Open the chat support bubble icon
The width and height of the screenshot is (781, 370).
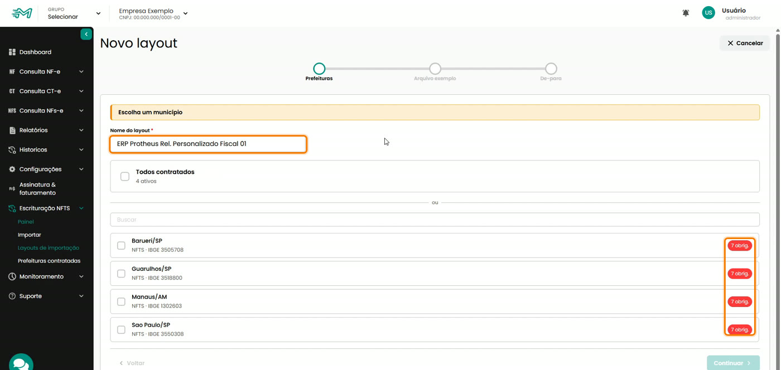pos(21,363)
